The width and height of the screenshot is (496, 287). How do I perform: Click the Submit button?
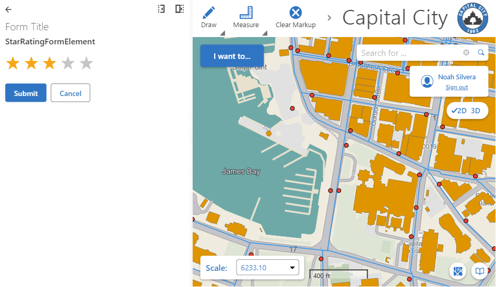tap(26, 93)
